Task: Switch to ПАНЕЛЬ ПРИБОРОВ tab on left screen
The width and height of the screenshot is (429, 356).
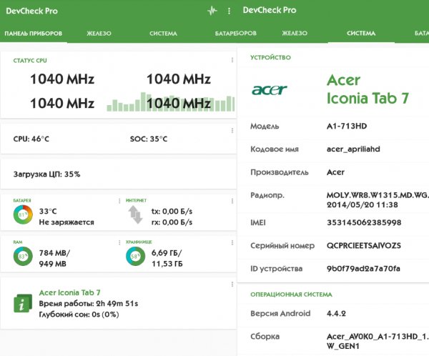Action: [34, 34]
